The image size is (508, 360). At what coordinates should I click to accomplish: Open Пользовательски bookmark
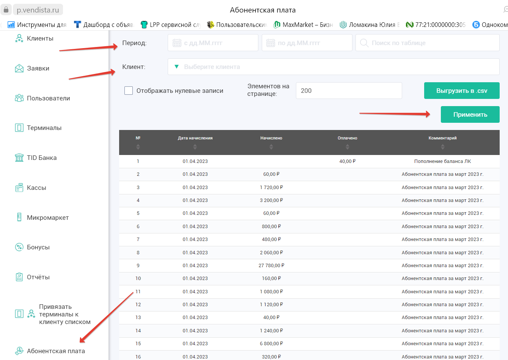pos(237,25)
